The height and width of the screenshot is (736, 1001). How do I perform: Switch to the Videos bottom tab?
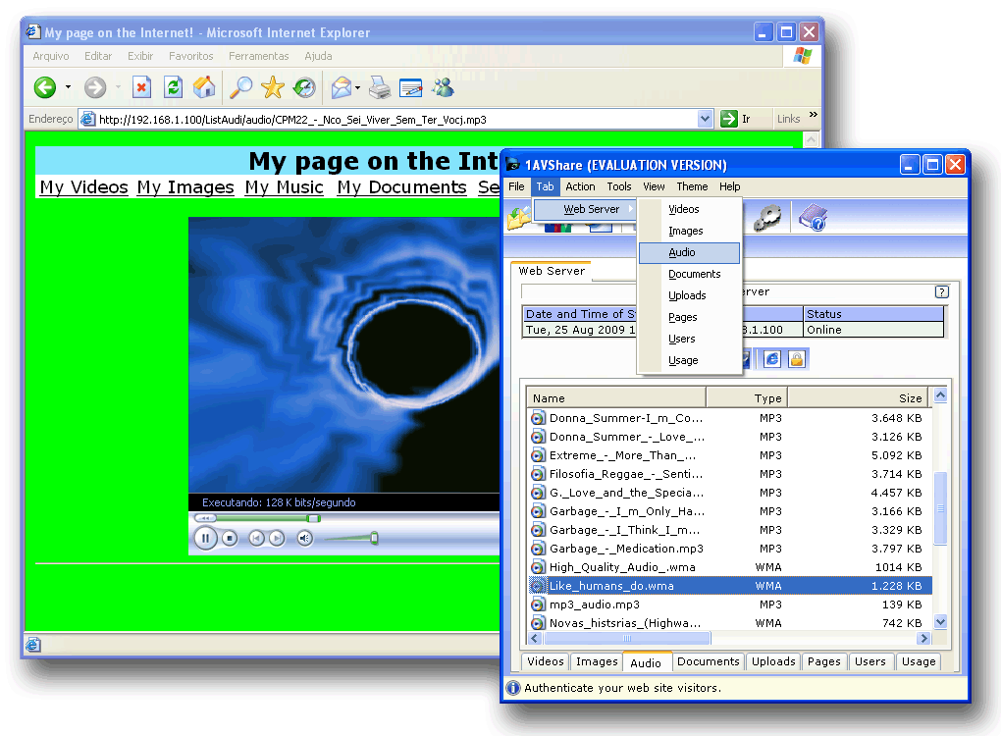[546, 662]
